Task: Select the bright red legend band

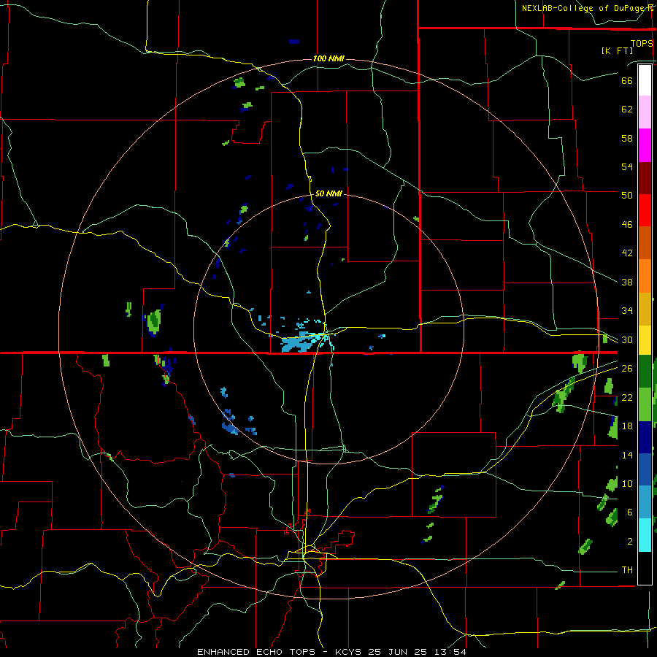Action: [645, 210]
